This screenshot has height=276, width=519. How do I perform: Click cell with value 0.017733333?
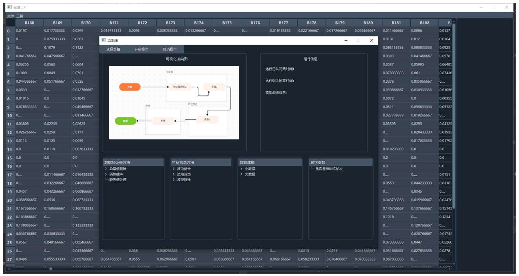58,31
